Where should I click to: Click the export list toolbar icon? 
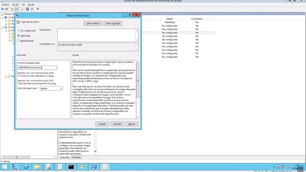(22, 9)
